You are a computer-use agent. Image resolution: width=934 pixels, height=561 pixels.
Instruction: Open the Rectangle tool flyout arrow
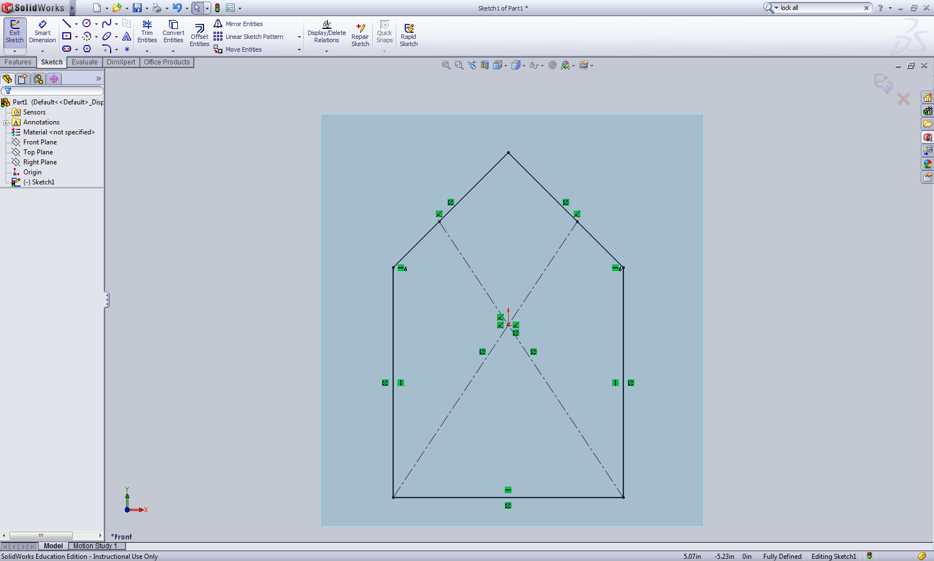pyautogui.click(x=76, y=36)
